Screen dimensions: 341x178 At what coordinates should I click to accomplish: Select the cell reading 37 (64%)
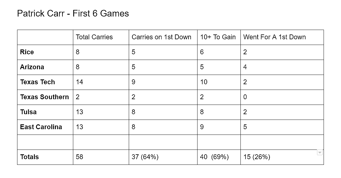click(163, 157)
